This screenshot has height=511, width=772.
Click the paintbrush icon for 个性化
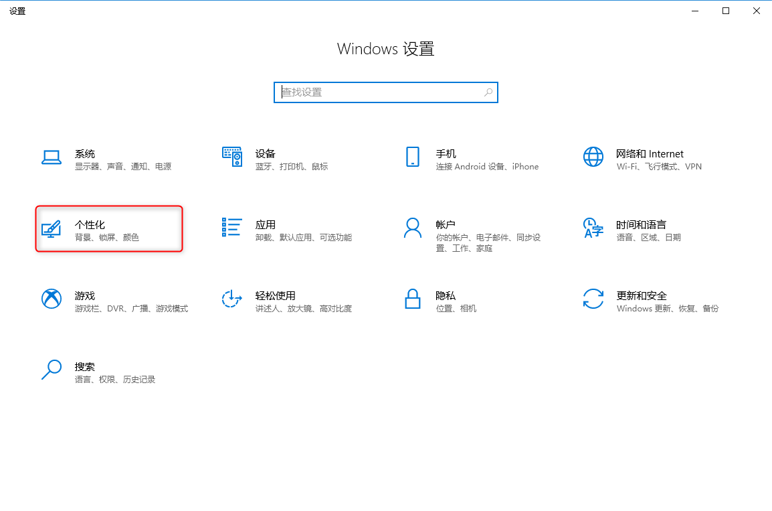pyautogui.click(x=52, y=229)
